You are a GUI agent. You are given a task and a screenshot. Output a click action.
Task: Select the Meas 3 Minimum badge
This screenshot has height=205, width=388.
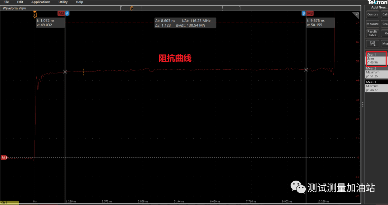click(377, 86)
